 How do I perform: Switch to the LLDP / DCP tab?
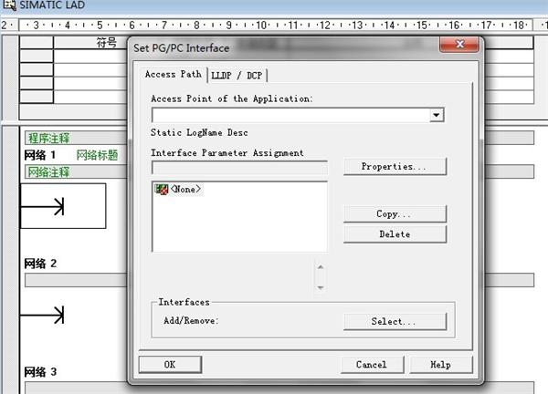pos(237,76)
